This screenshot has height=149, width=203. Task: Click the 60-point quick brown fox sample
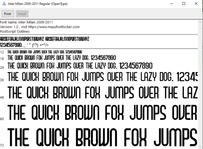tap(103, 112)
